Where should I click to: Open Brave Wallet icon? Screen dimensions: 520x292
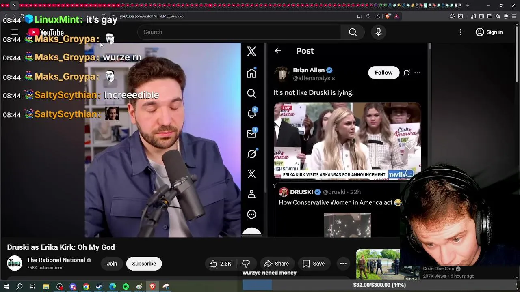tap(490, 16)
